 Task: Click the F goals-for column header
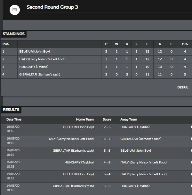(147, 44)
